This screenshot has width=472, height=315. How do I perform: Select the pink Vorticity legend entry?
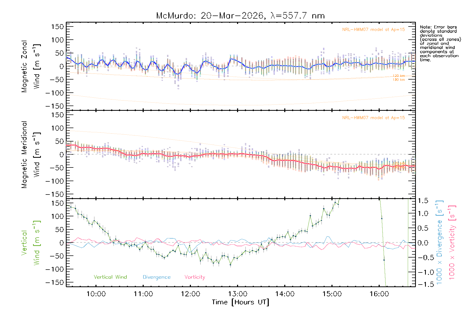(x=195, y=277)
